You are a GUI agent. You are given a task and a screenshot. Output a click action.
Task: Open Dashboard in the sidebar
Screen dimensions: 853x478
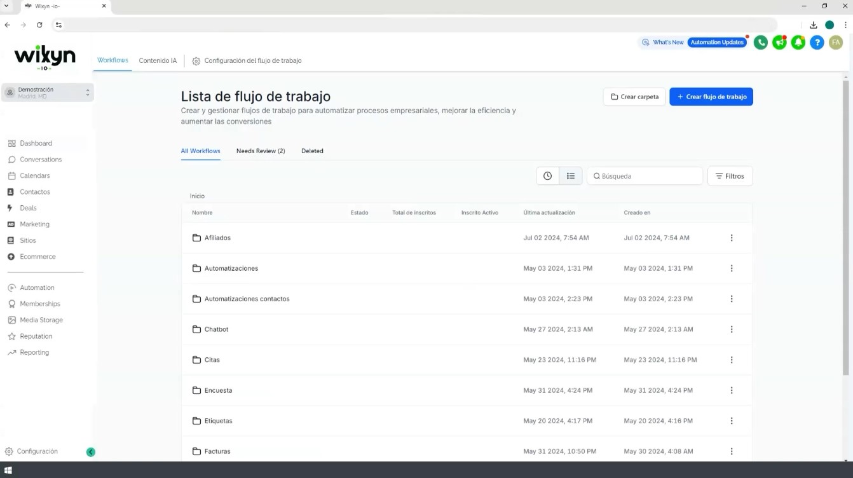(x=30, y=144)
